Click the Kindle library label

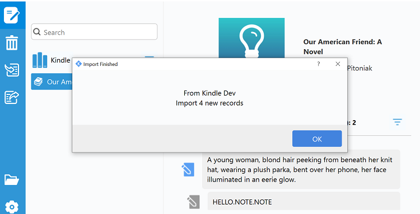point(60,60)
